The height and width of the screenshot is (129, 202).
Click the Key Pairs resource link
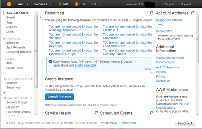pos(73,44)
